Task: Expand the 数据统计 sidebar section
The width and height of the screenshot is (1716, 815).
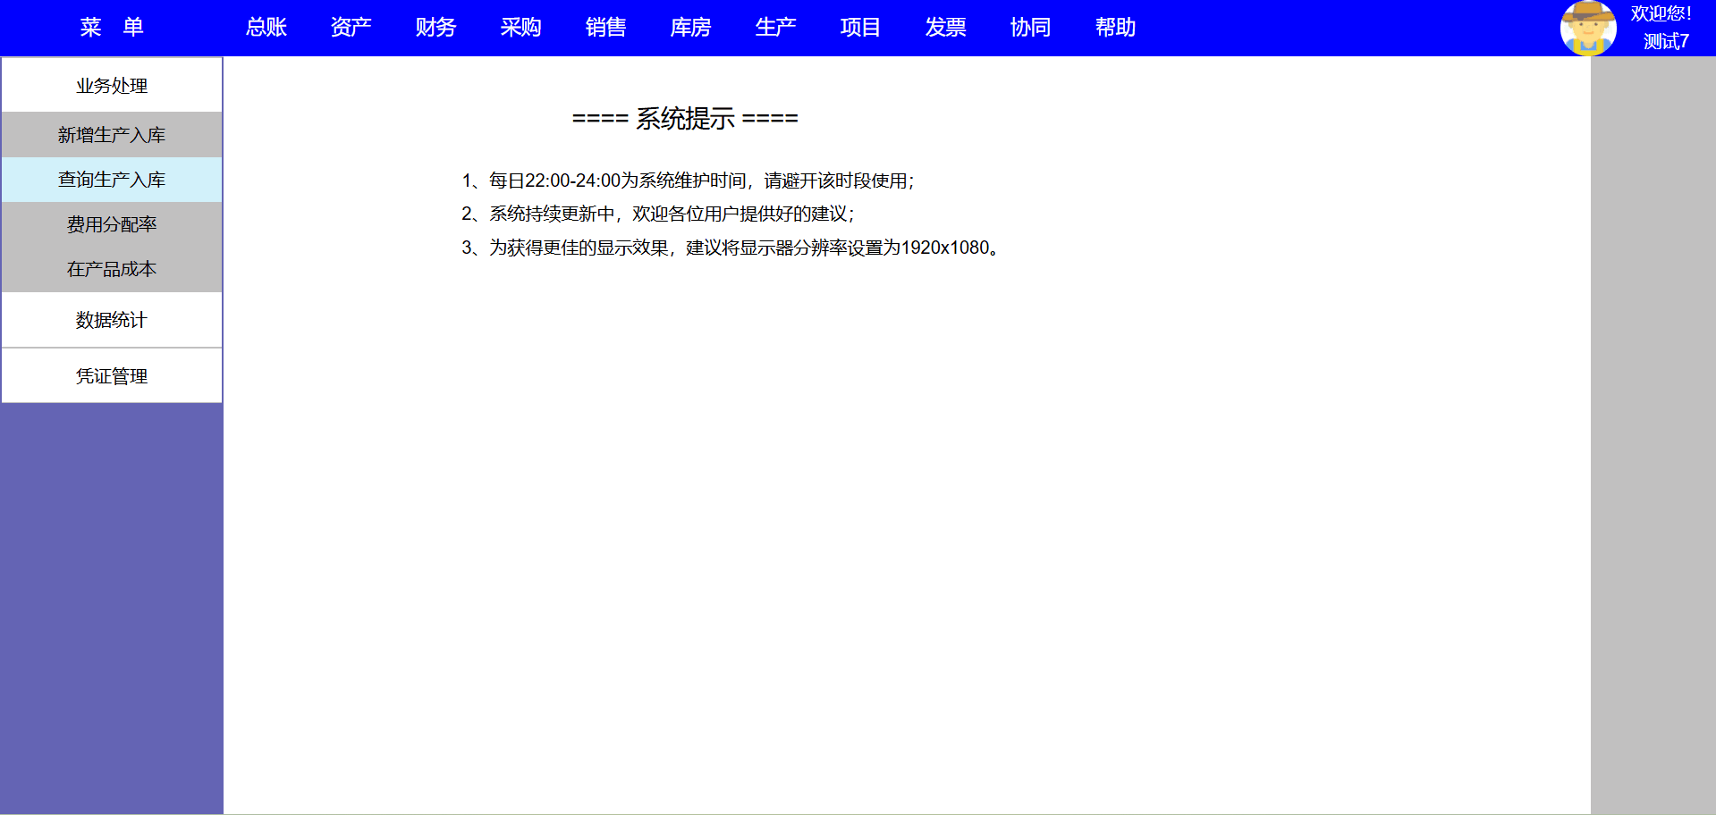Action: click(112, 320)
